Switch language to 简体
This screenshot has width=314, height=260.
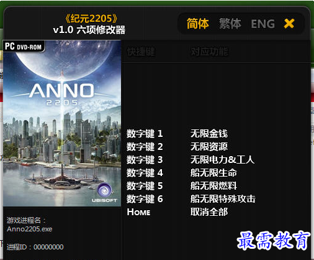198,24
